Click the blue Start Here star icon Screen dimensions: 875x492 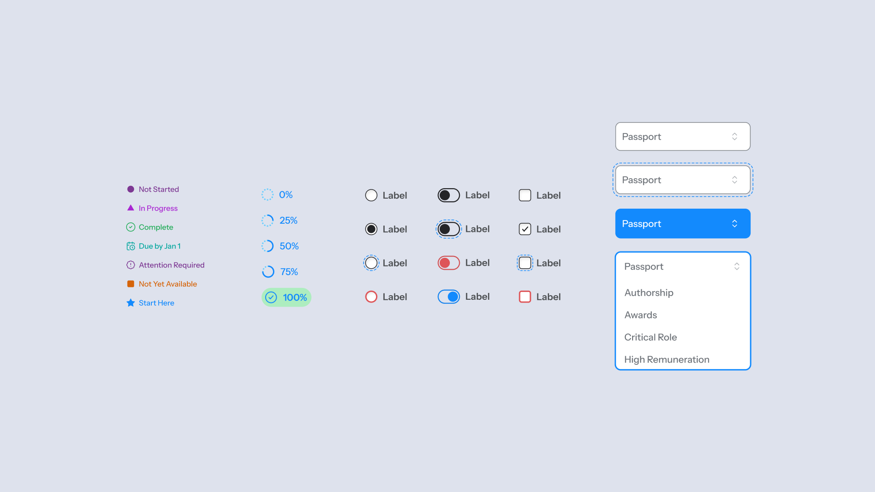130,303
